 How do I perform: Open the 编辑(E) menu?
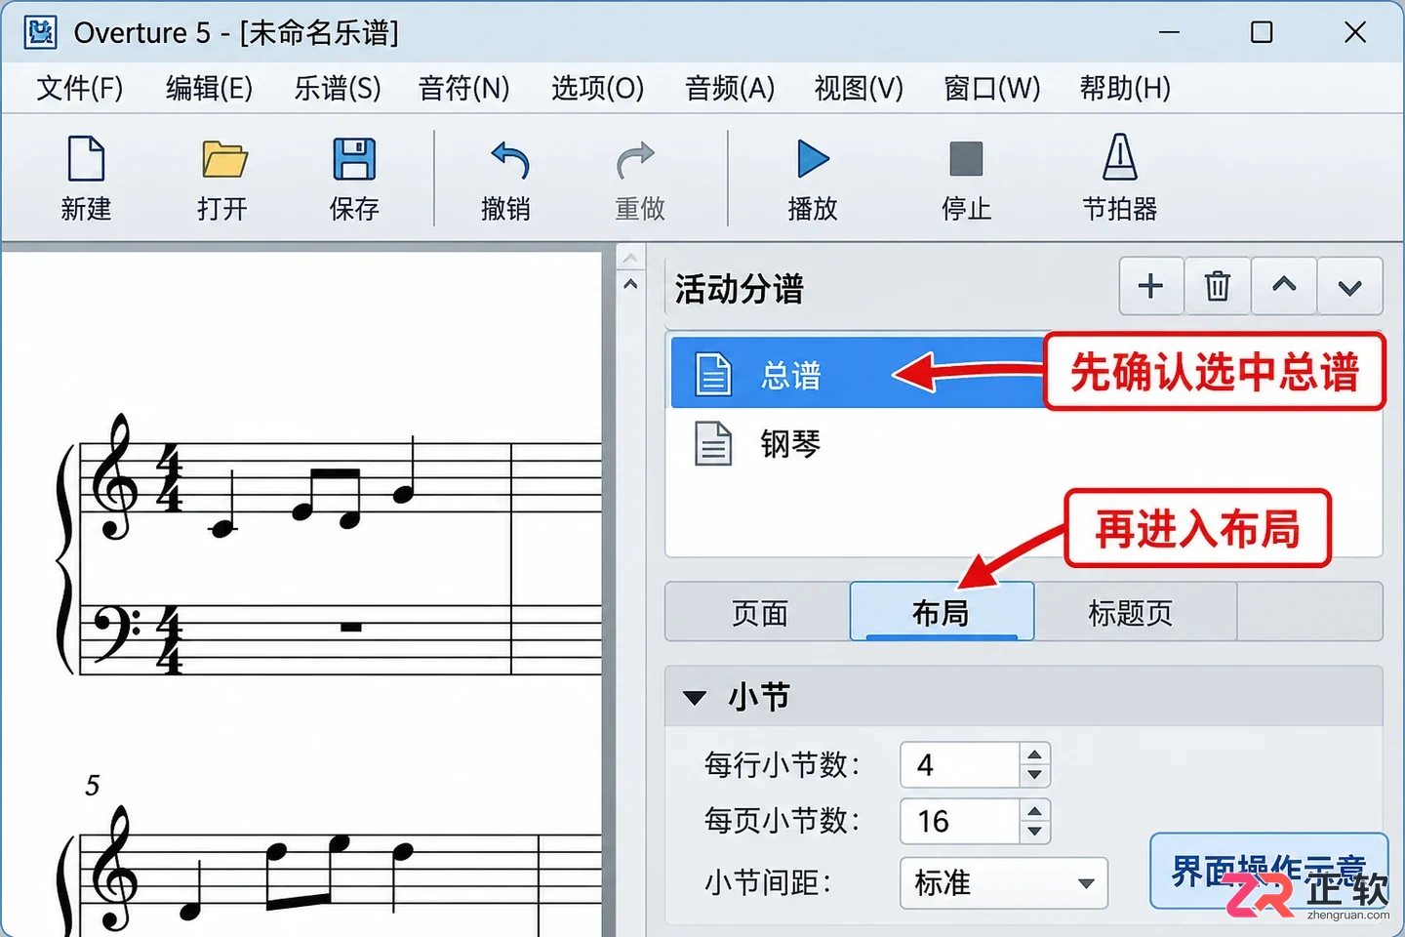tap(209, 88)
